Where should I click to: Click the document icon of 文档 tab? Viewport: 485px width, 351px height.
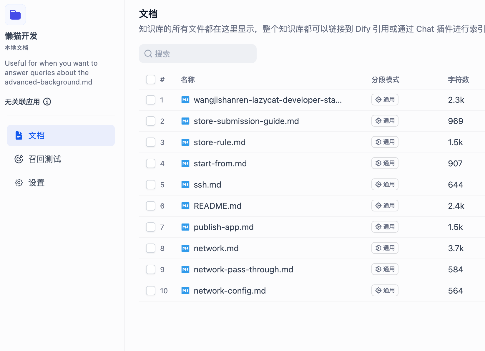tap(19, 135)
